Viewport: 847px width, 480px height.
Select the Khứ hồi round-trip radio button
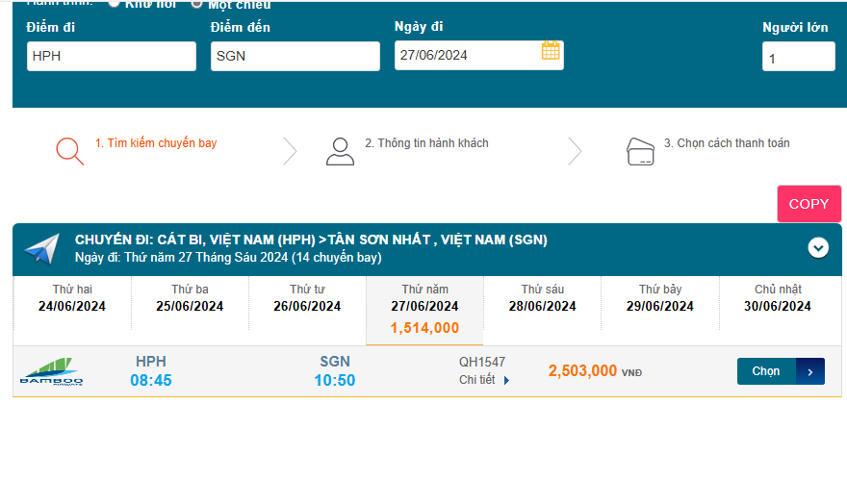[x=115, y=3]
